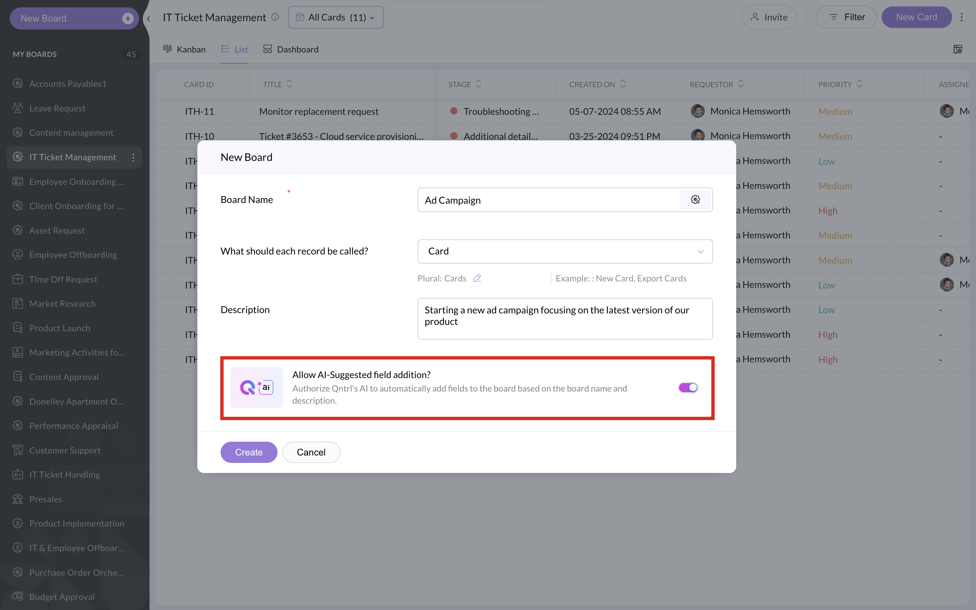Screen dimensions: 976x610
Task: Sort the list by Created On
Action: (x=622, y=84)
